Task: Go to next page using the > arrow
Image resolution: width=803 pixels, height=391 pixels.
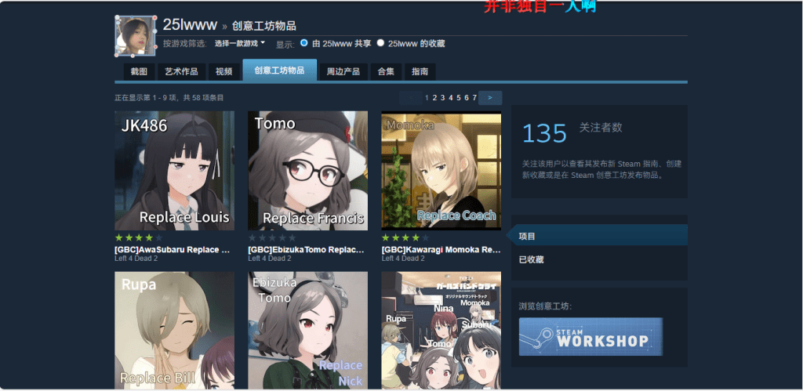Action: (x=490, y=98)
